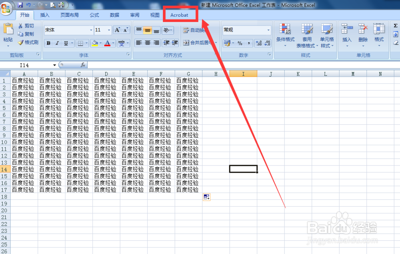Click 合并后居中 merge and center
This screenshot has width=400, height=254.
coord(198,43)
